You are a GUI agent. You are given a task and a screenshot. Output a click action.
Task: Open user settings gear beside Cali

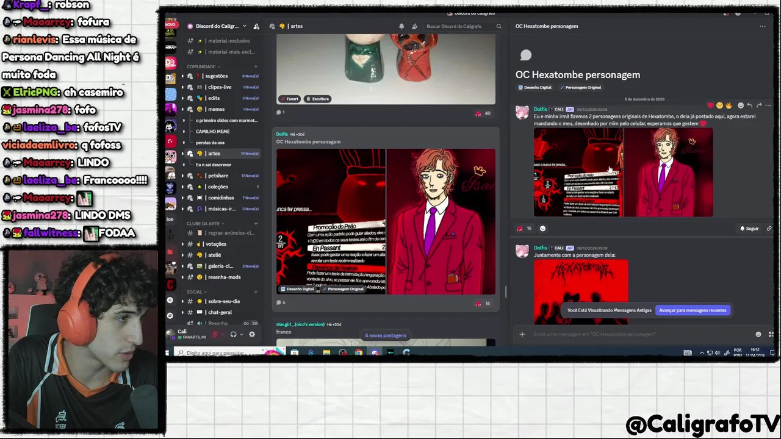251,334
